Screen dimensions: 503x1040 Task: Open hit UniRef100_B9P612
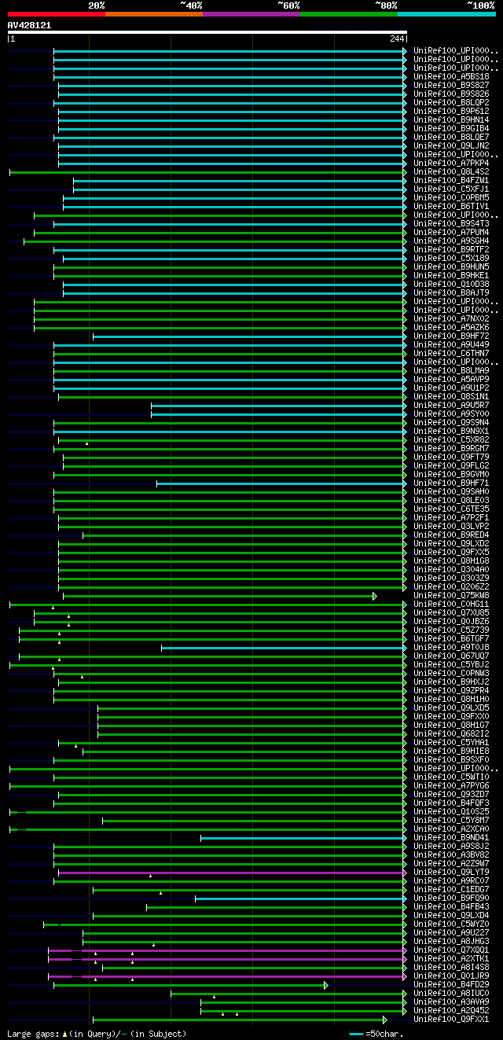[452, 111]
